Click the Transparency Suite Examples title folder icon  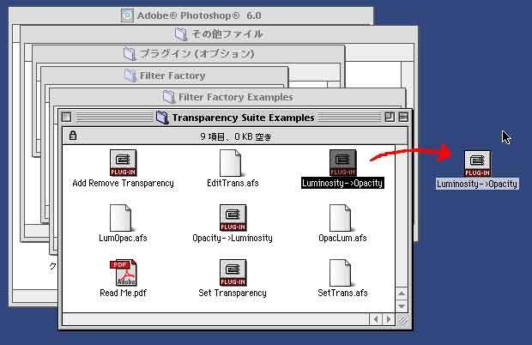[x=163, y=117]
